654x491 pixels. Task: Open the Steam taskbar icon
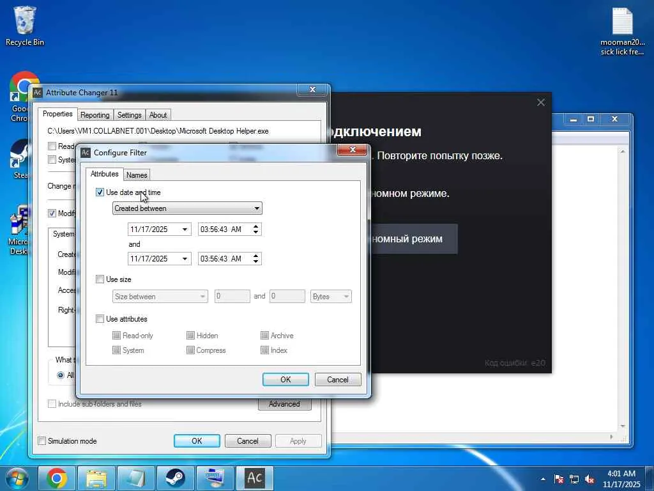(175, 478)
